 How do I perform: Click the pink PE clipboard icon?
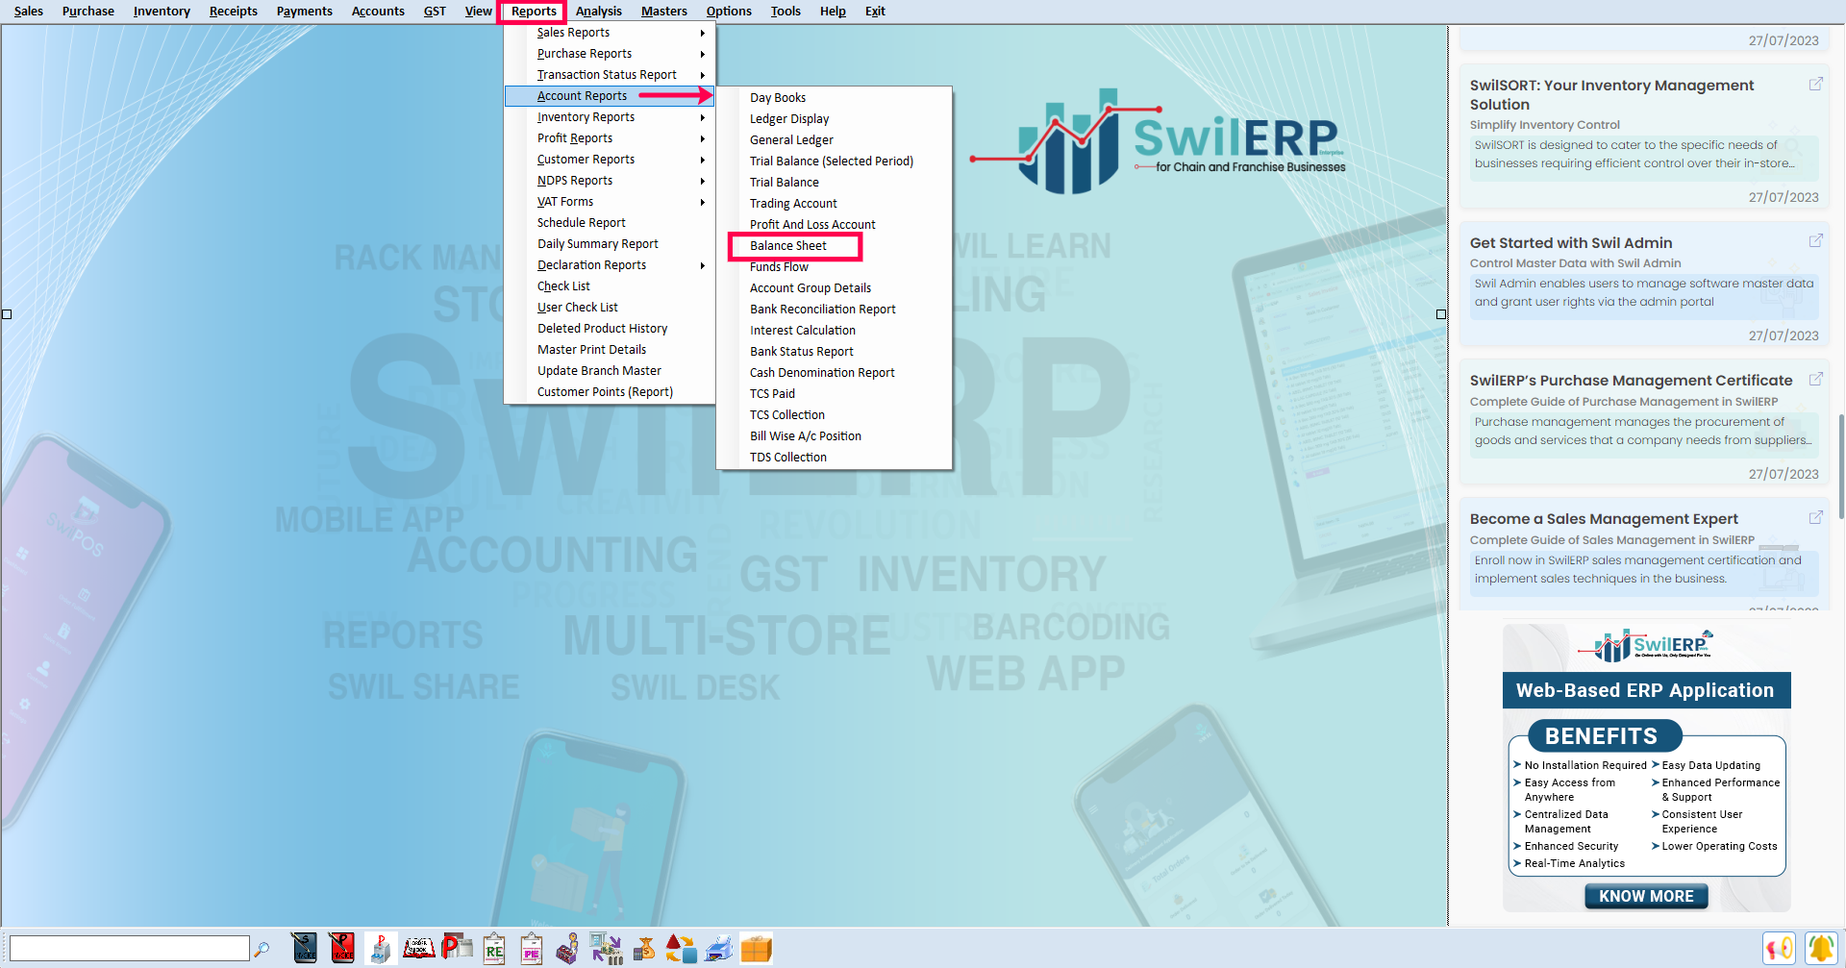pyautogui.click(x=532, y=948)
